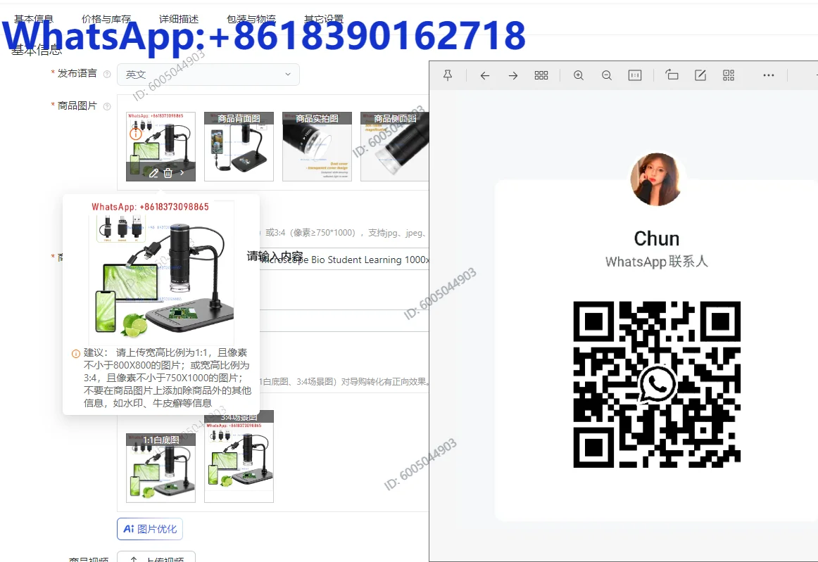Go to previous image in viewer
The width and height of the screenshot is (818, 562).
[x=484, y=75]
